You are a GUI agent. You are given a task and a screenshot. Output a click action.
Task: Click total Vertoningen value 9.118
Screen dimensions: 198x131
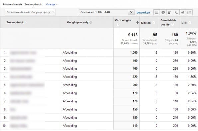pyautogui.click(x=133, y=35)
